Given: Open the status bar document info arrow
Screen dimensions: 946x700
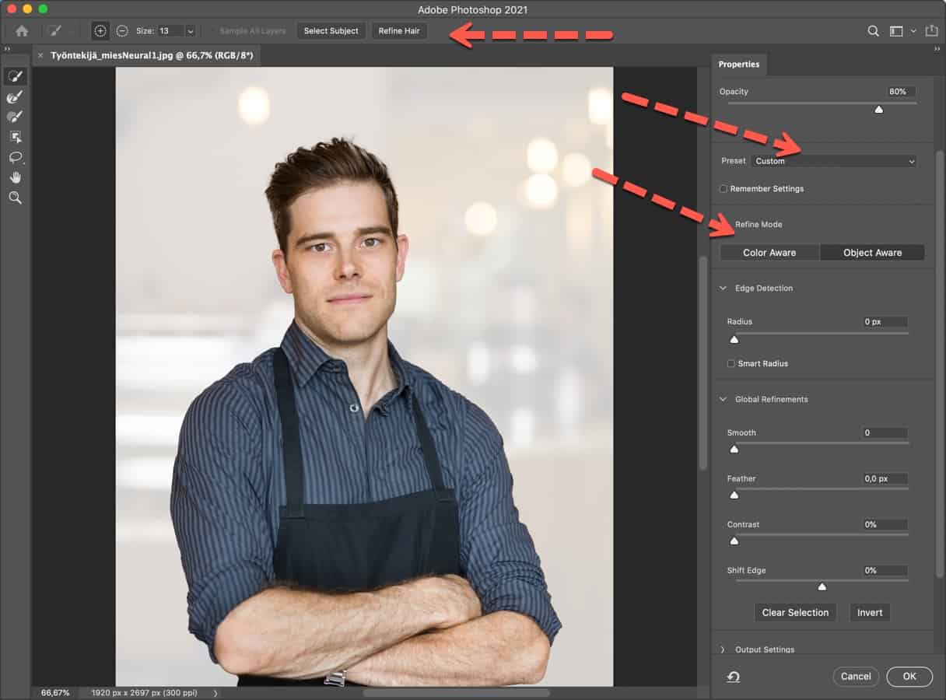Looking at the screenshot, I should click(215, 692).
